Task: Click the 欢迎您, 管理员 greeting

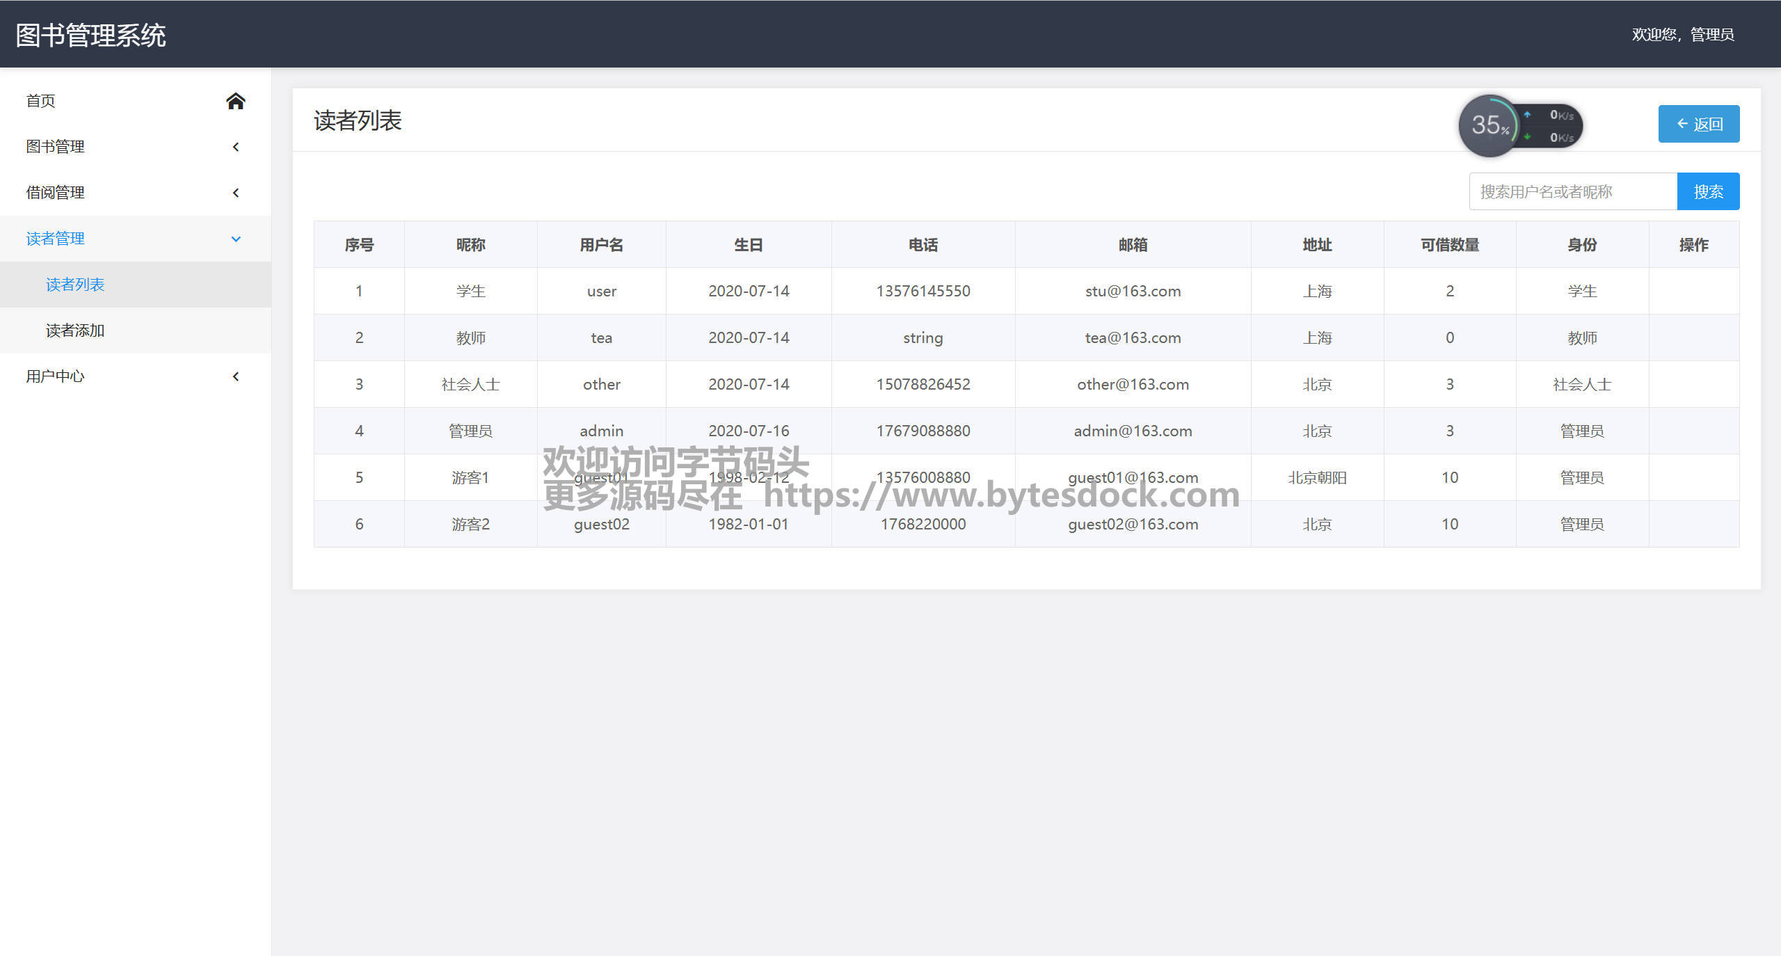Action: tap(1682, 34)
